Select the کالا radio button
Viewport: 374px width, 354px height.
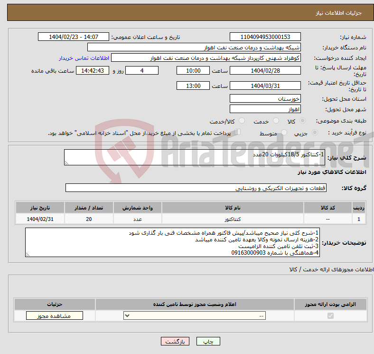click(x=303, y=121)
